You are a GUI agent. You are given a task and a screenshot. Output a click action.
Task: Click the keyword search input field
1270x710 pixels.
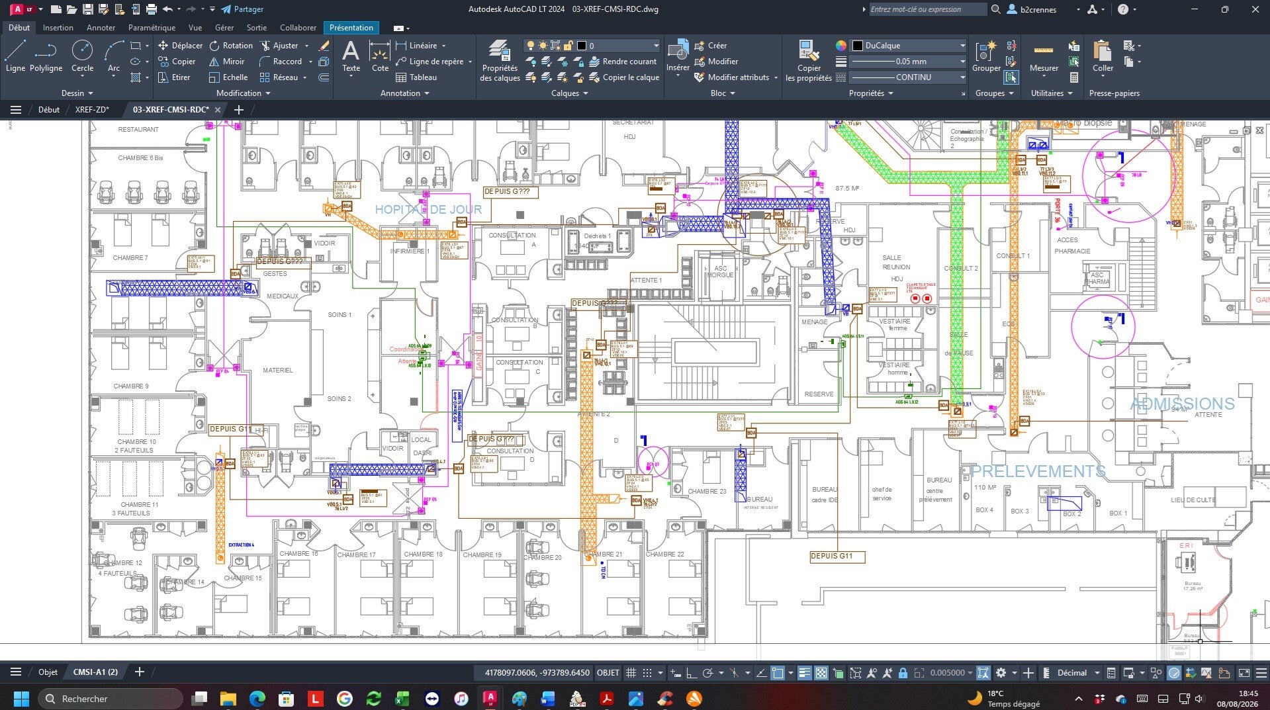pos(927,9)
